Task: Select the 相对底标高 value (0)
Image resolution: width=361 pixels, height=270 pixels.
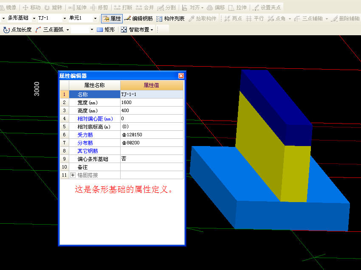Action: pos(152,127)
